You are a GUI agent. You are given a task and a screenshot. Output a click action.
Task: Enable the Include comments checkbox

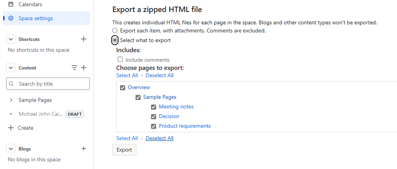(x=120, y=59)
